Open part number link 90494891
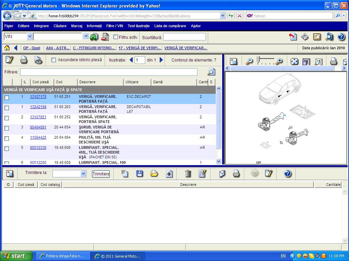The height and width of the screenshot is (261, 349). 38,127
